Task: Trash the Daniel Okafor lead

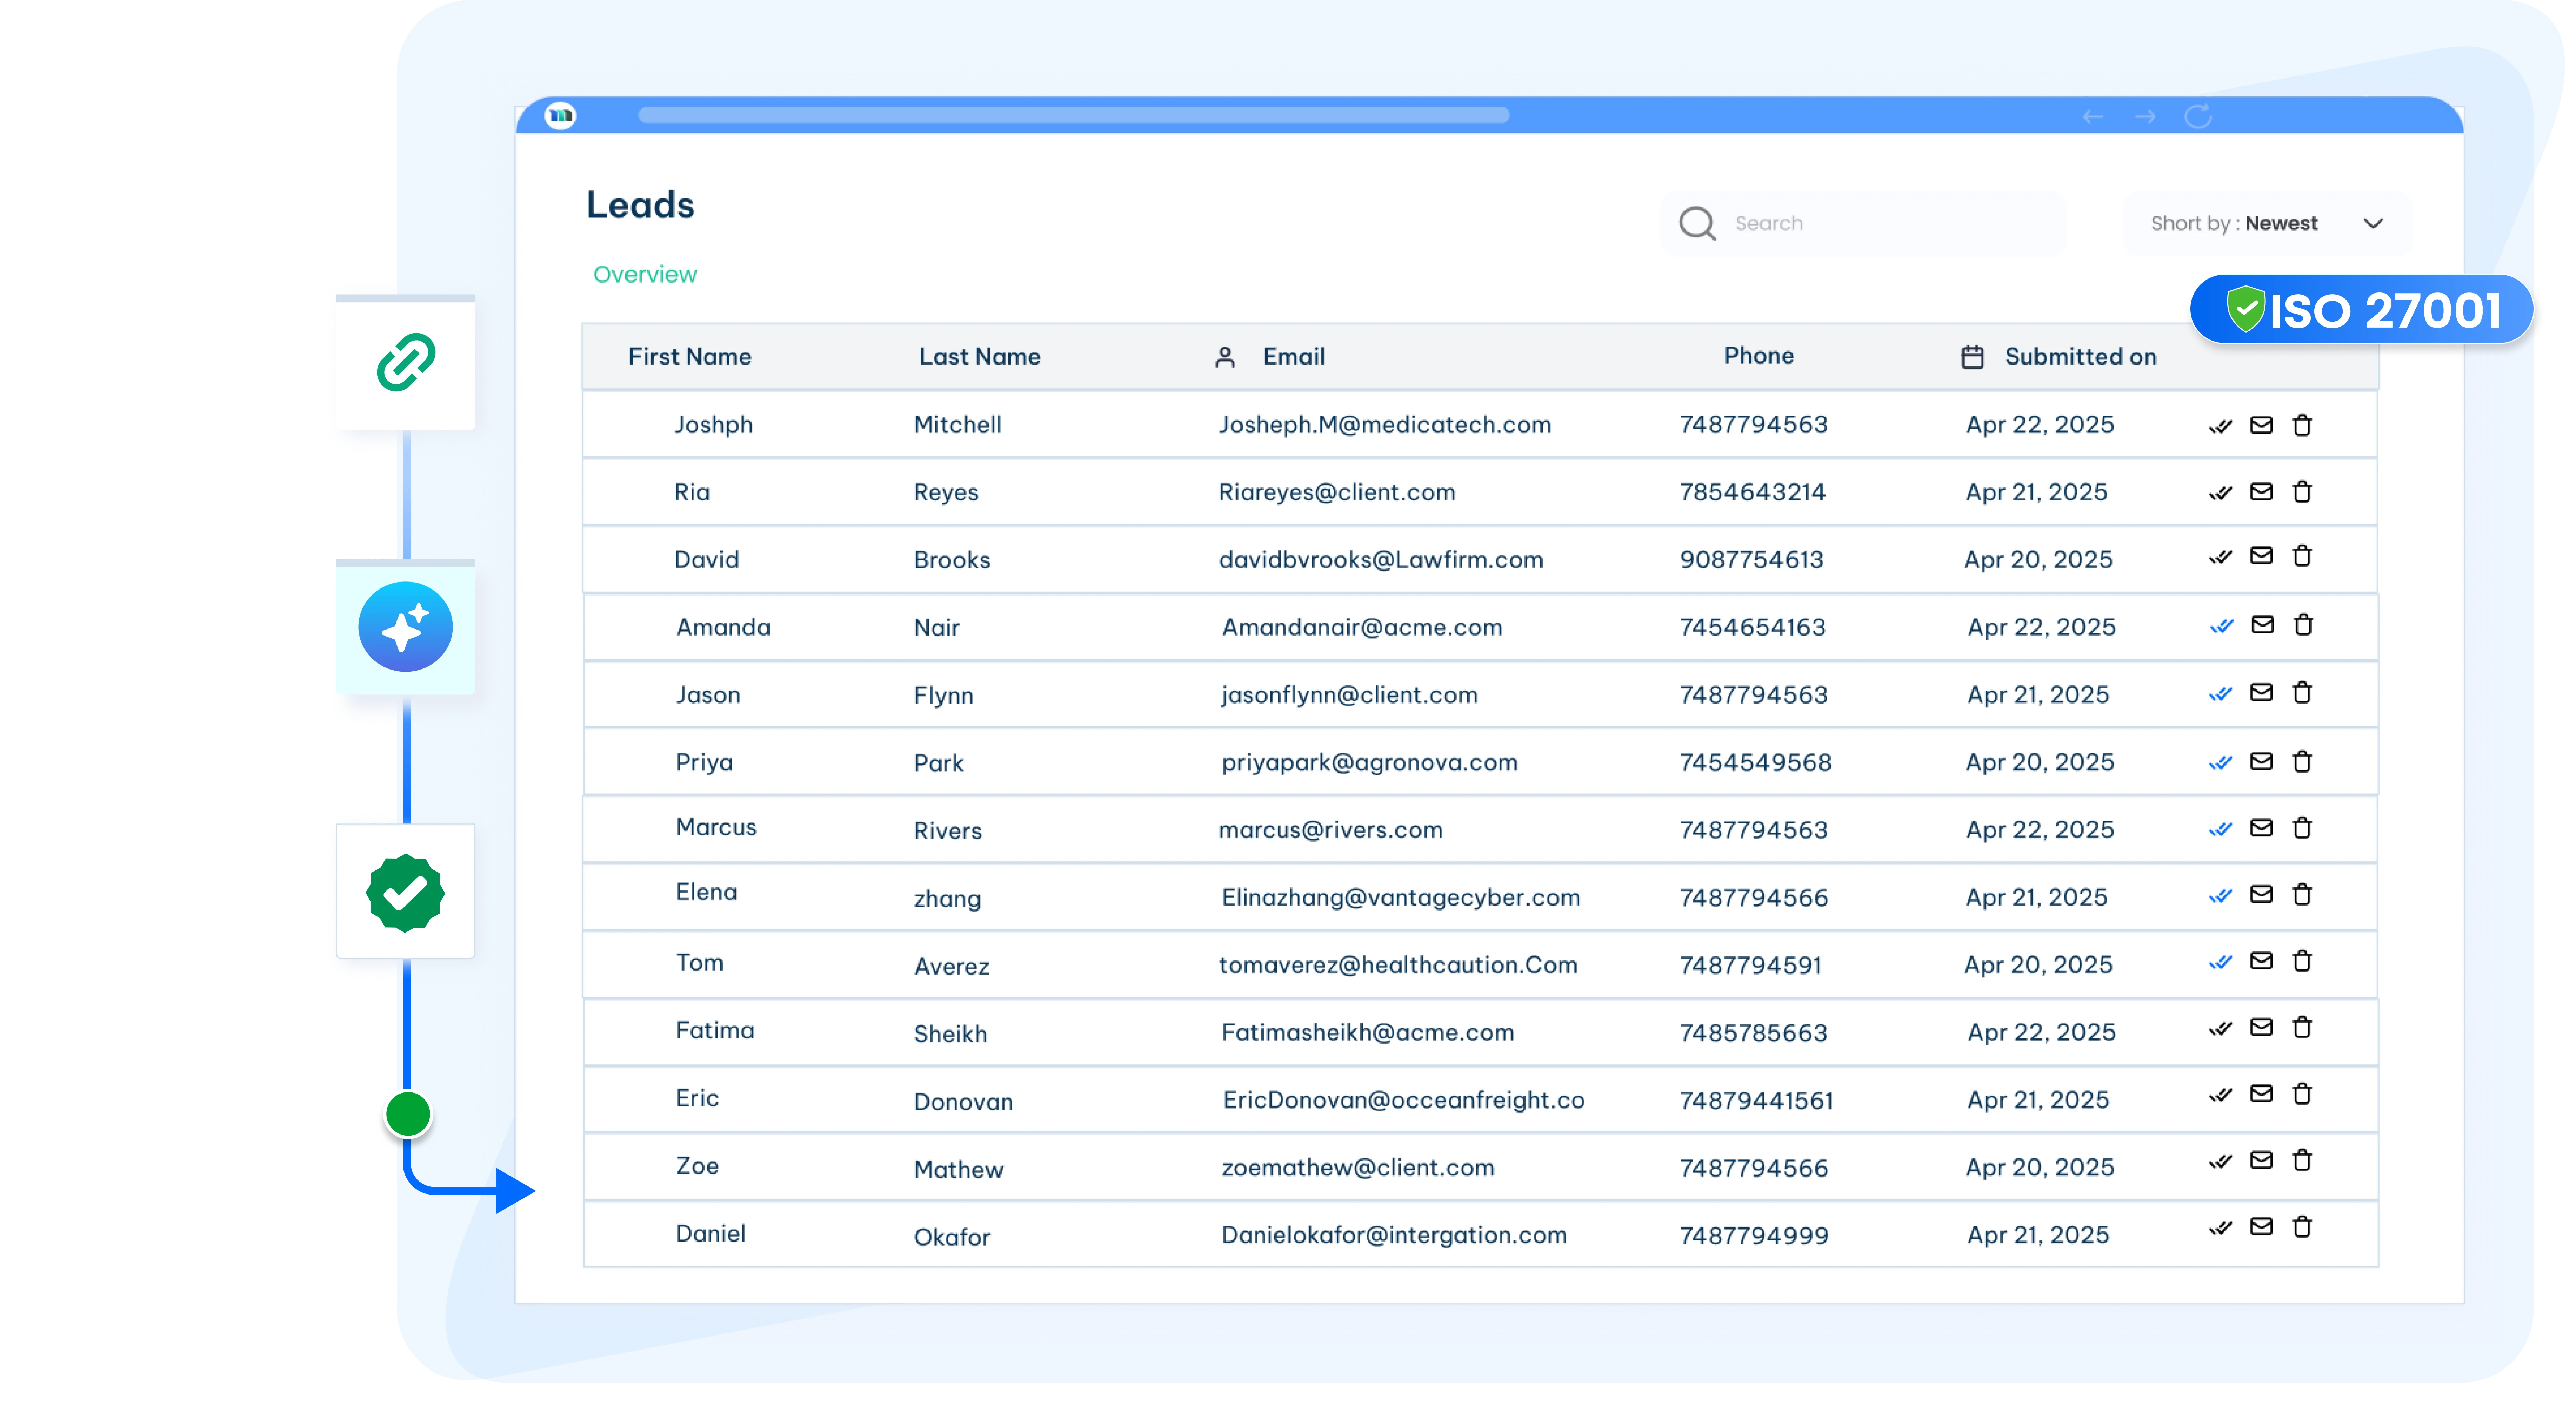Action: pos(2302,1227)
